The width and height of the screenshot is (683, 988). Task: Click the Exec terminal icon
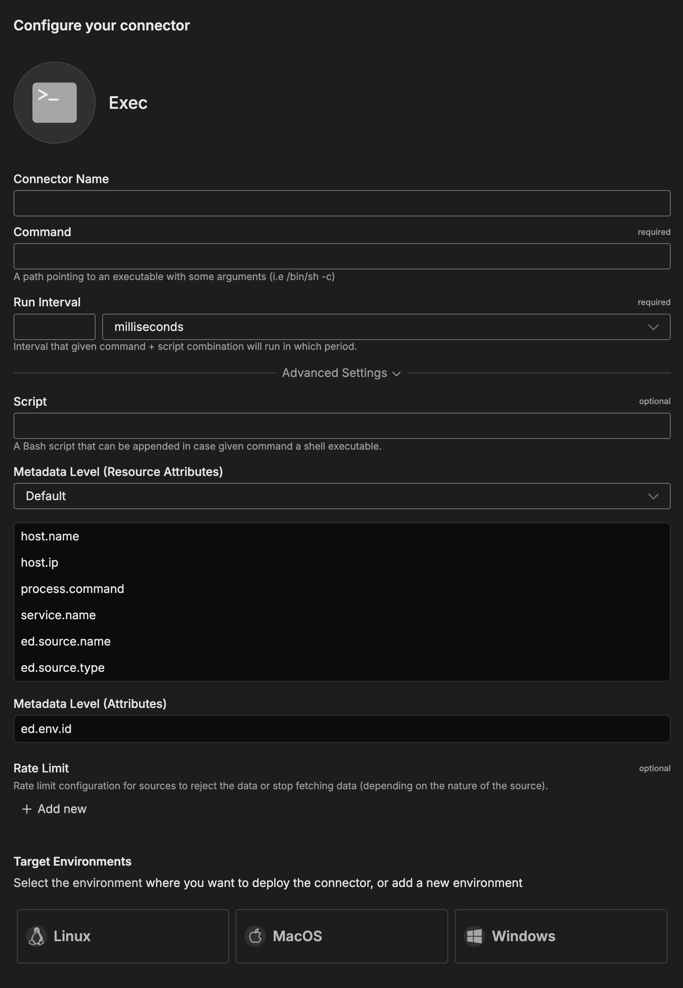tap(54, 103)
